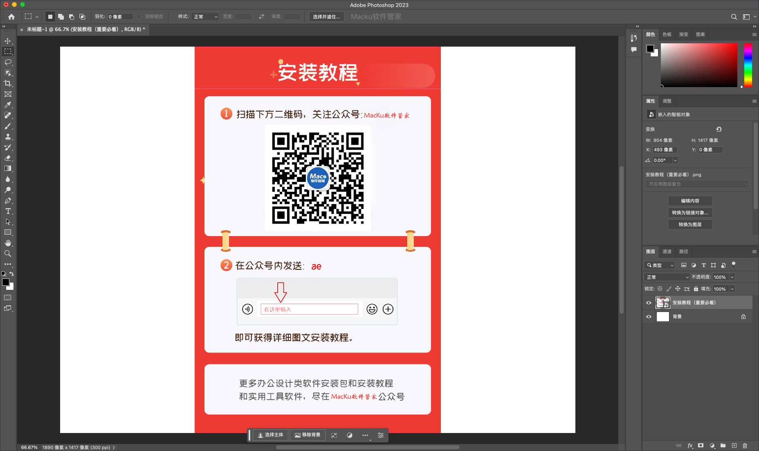
Task: Toggle lock position of layer
Action: 678,289
